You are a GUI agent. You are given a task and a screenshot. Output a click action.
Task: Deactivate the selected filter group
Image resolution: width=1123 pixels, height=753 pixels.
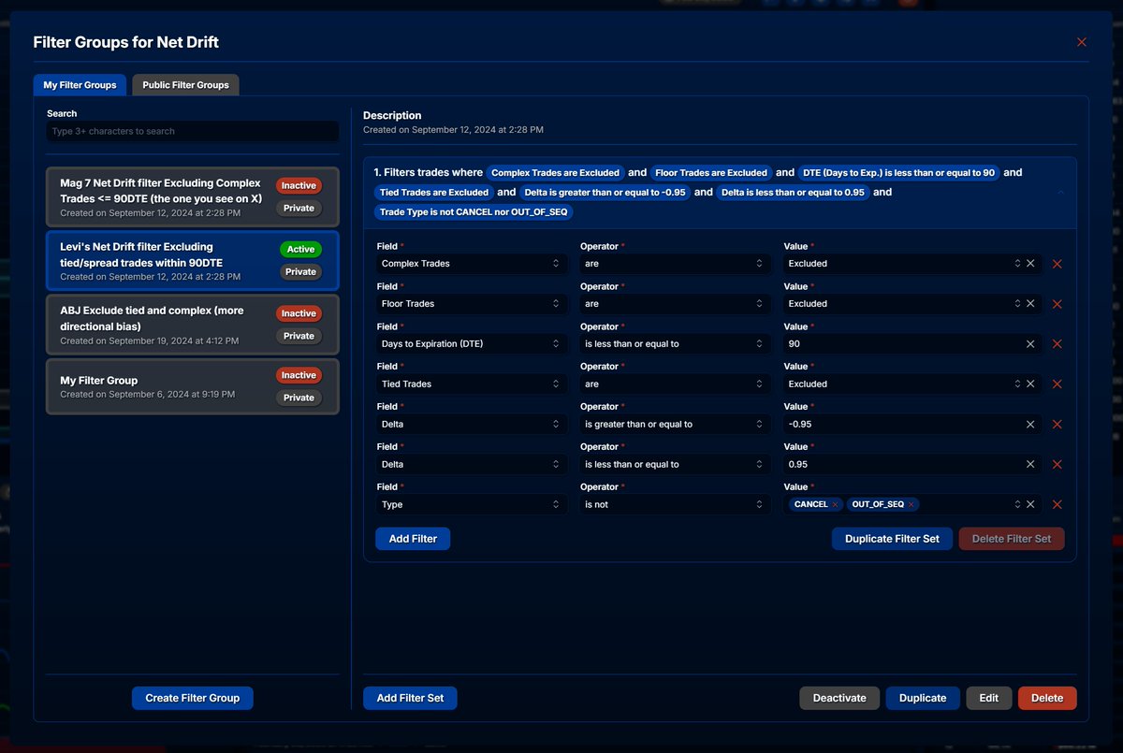[839, 698]
